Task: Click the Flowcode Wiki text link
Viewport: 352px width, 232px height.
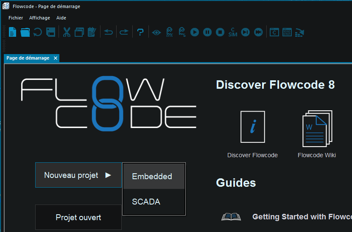Action: point(317,155)
